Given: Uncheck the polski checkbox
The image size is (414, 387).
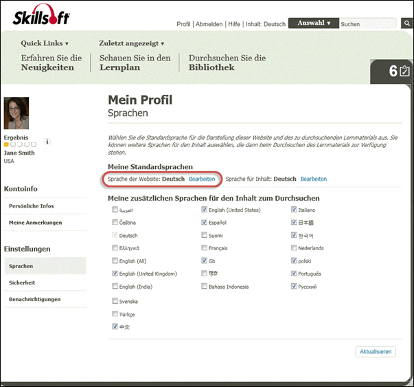Looking at the screenshot, I should (294, 261).
